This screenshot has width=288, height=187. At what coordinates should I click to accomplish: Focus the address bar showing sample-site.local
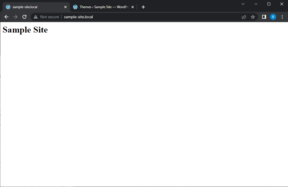coord(140,17)
